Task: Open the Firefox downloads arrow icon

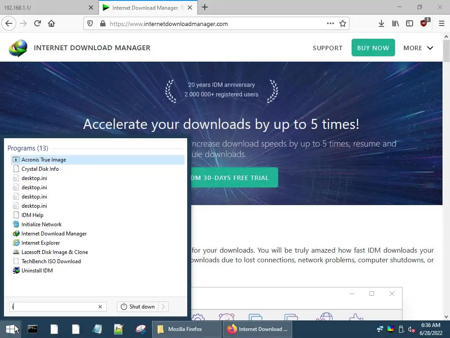Action: (381, 24)
